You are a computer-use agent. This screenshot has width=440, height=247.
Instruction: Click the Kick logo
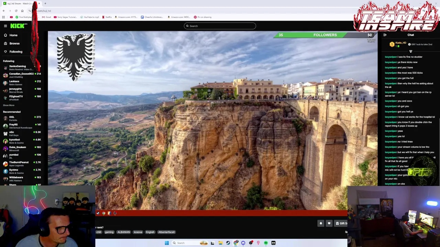[x=19, y=26]
